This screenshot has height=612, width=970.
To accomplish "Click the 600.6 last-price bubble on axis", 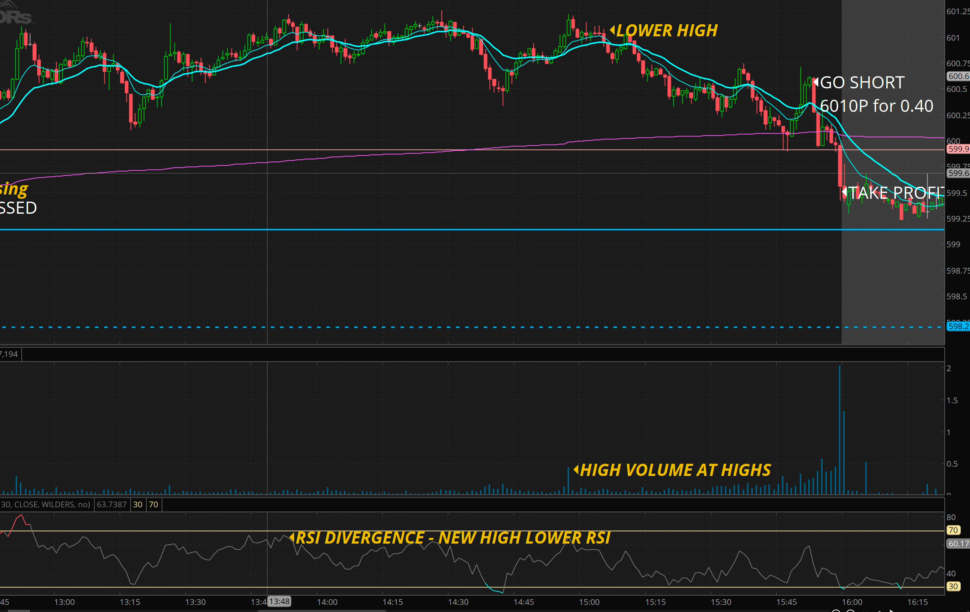I will 958,76.
